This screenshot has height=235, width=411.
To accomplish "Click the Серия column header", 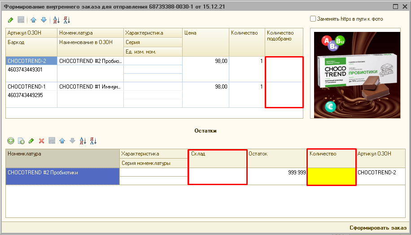I will coord(153,42).
